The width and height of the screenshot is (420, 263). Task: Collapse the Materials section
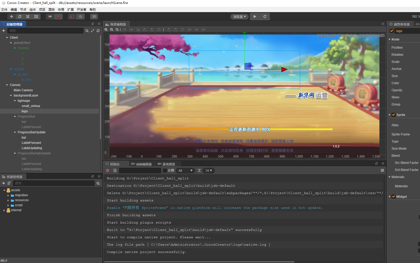point(389,177)
